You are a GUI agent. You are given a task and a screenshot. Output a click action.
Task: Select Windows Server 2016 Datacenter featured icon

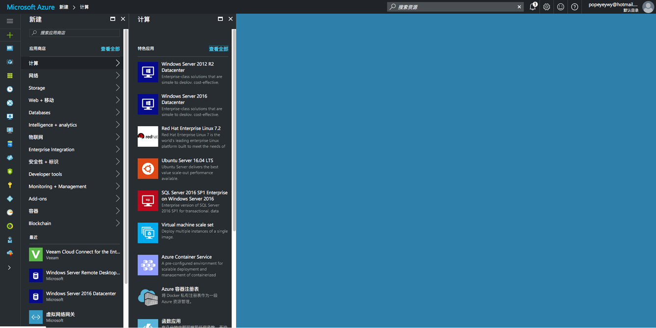coord(148,104)
